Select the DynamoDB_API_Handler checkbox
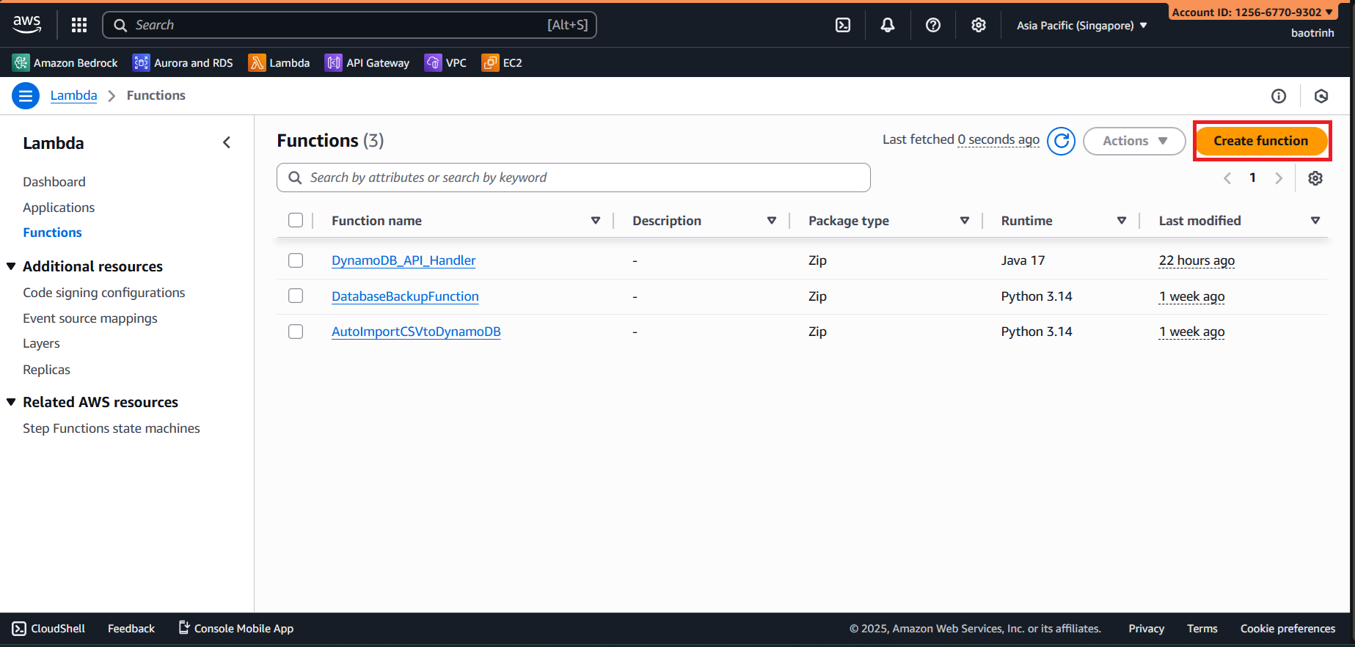Image resolution: width=1355 pixels, height=647 pixels. click(x=296, y=260)
